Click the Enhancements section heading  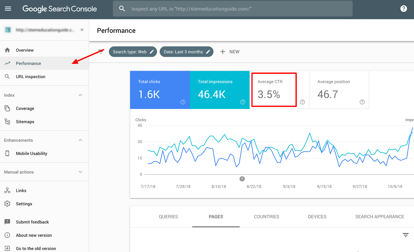coord(18,140)
